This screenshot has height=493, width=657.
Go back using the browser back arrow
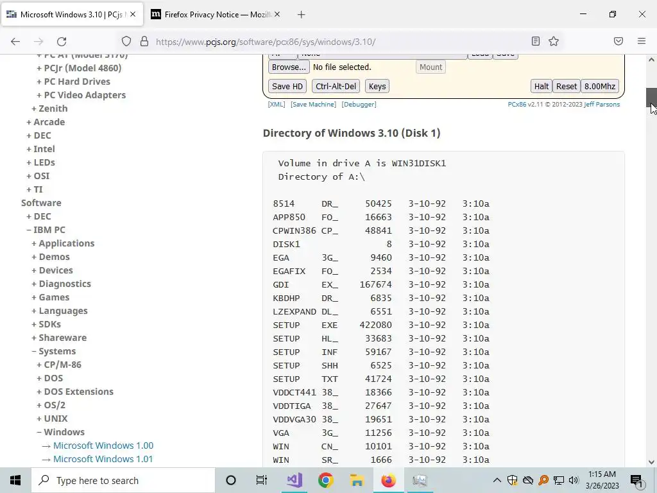(15, 42)
